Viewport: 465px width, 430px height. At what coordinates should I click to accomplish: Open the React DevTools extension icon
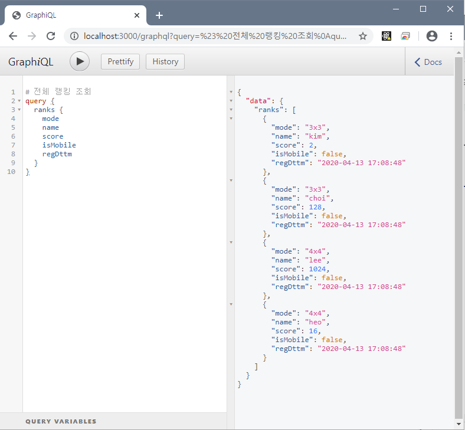click(386, 36)
